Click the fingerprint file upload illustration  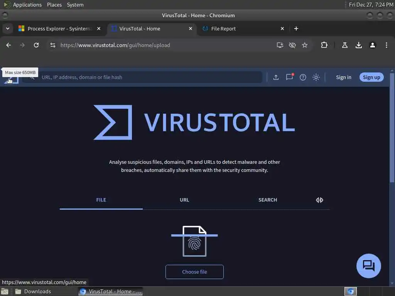pos(194,241)
